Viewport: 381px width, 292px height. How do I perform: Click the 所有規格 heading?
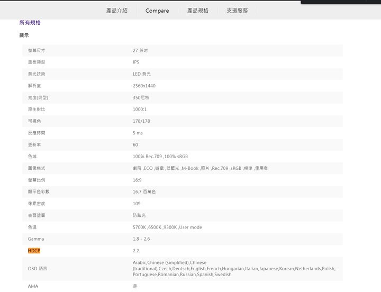30,23
